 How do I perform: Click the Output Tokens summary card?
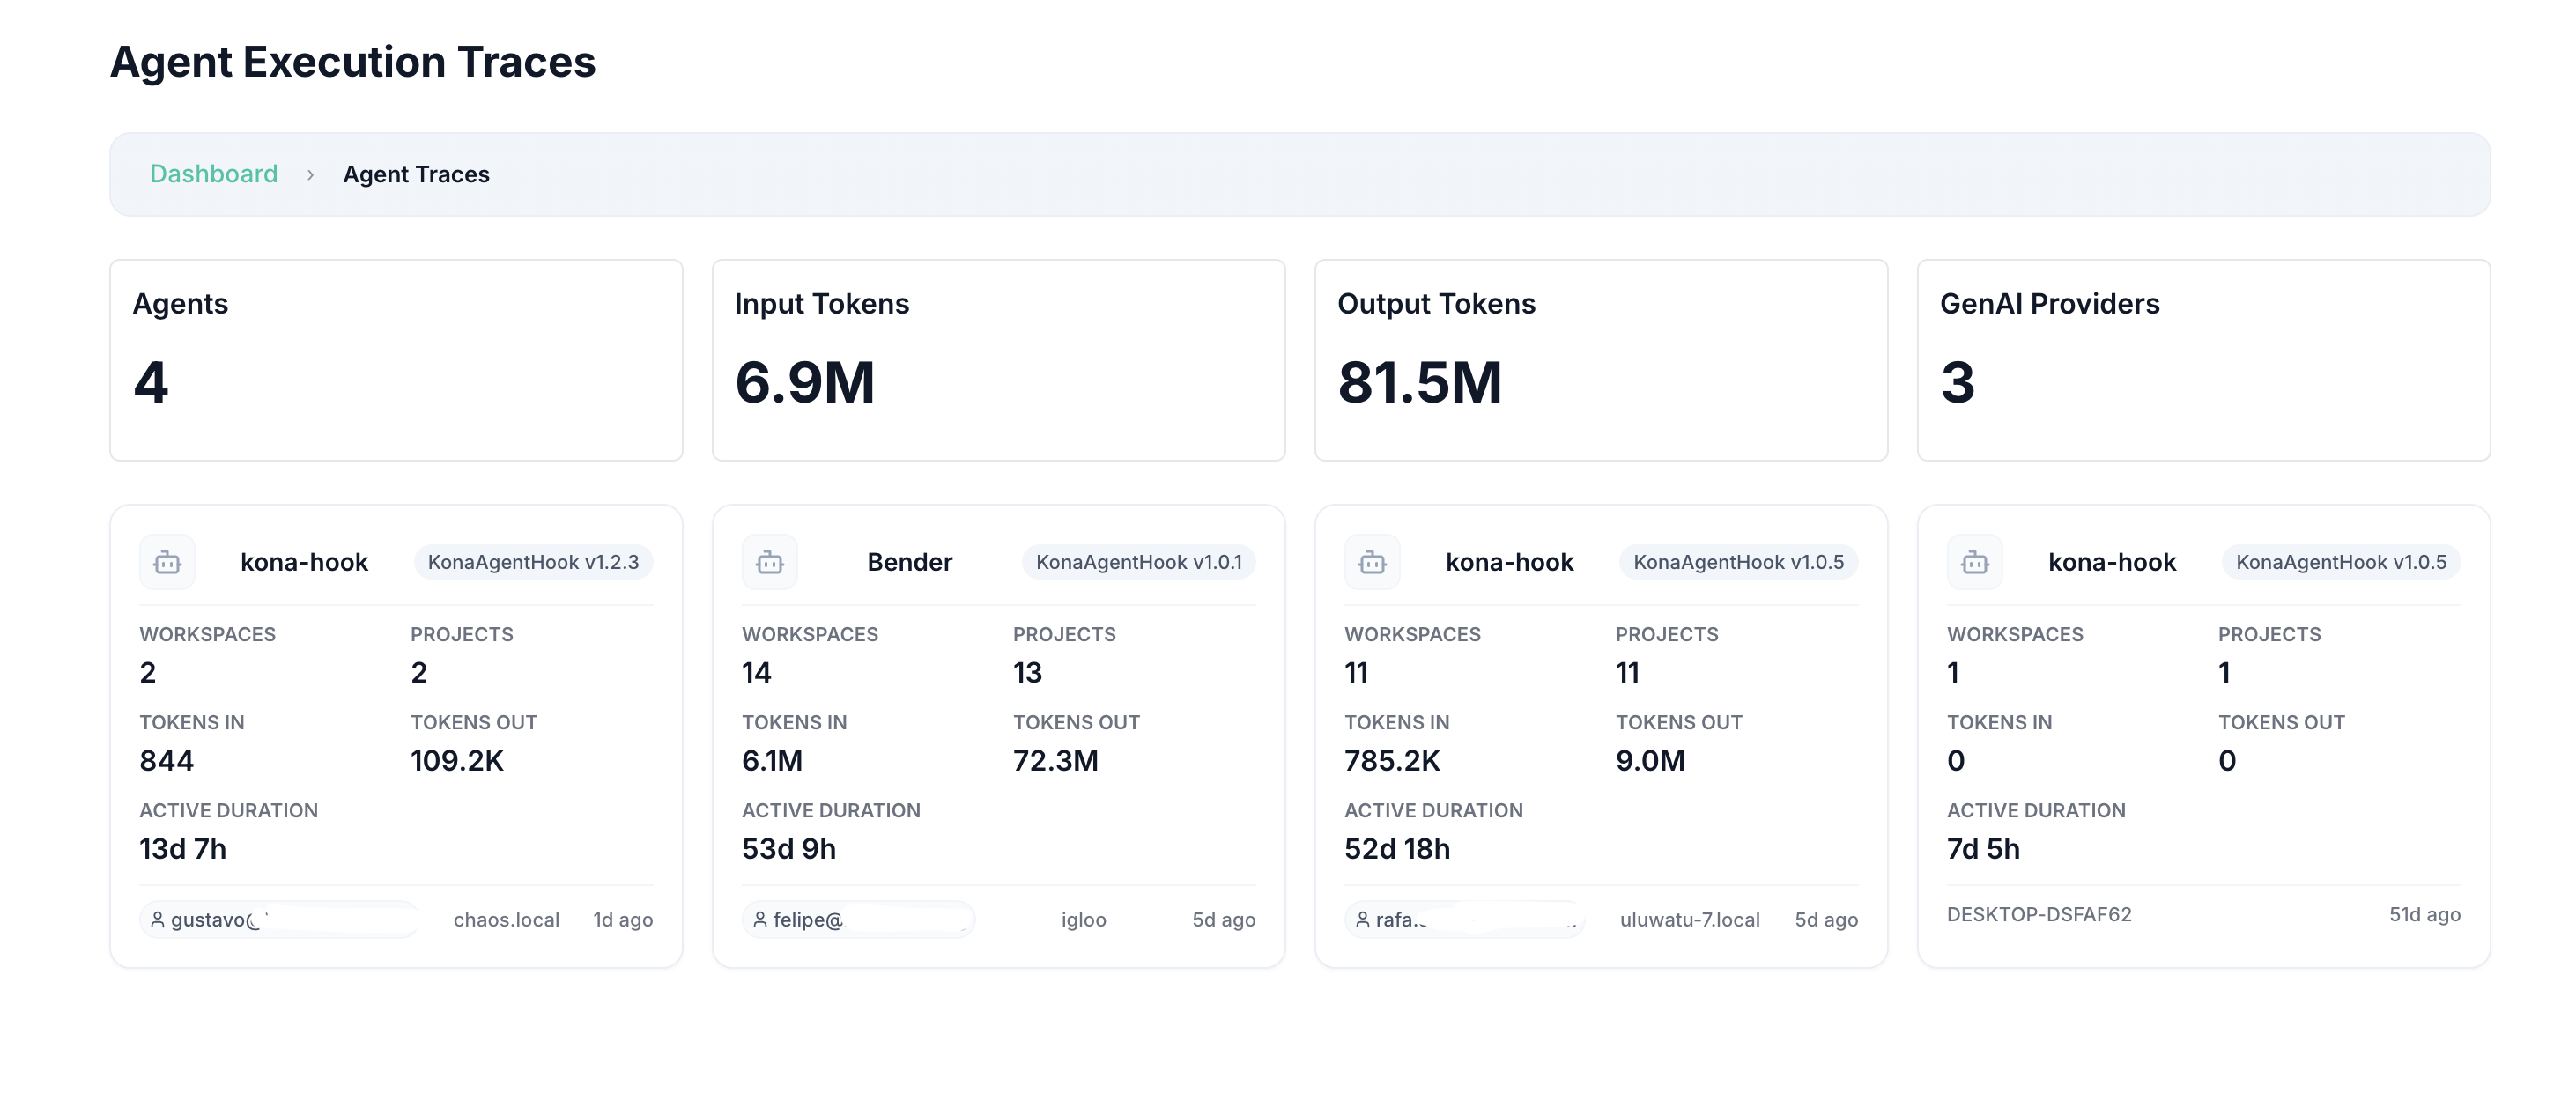click(x=1601, y=360)
